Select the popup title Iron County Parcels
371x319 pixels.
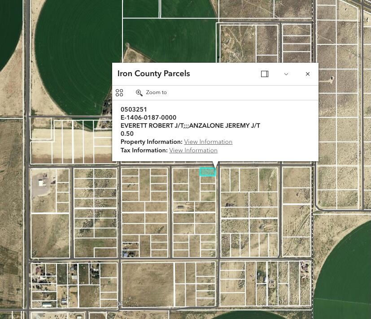[153, 73]
